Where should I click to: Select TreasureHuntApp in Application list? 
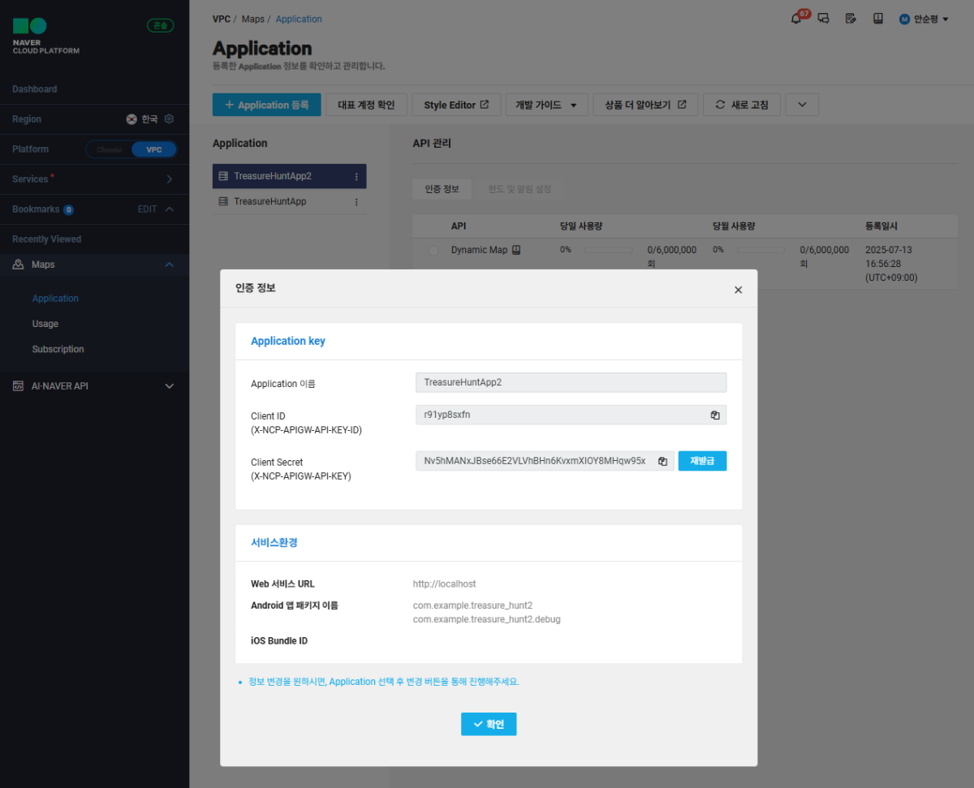(x=289, y=201)
